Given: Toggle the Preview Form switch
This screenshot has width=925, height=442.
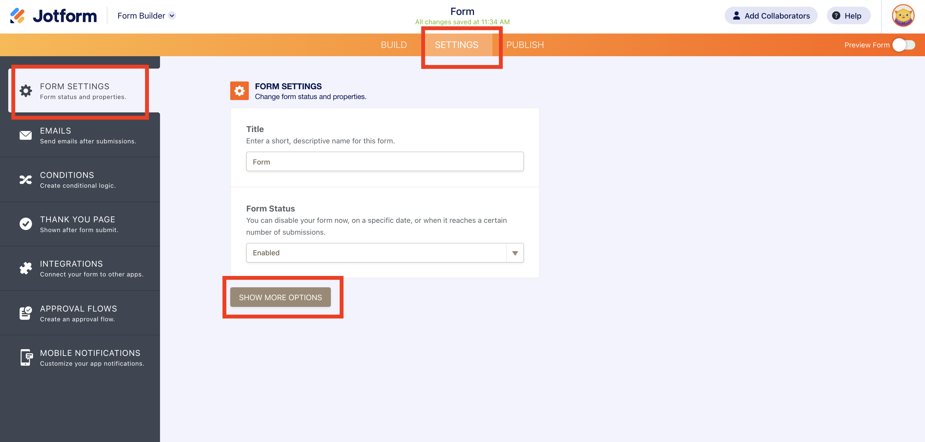Looking at the screenshot, I should (904, 45).
